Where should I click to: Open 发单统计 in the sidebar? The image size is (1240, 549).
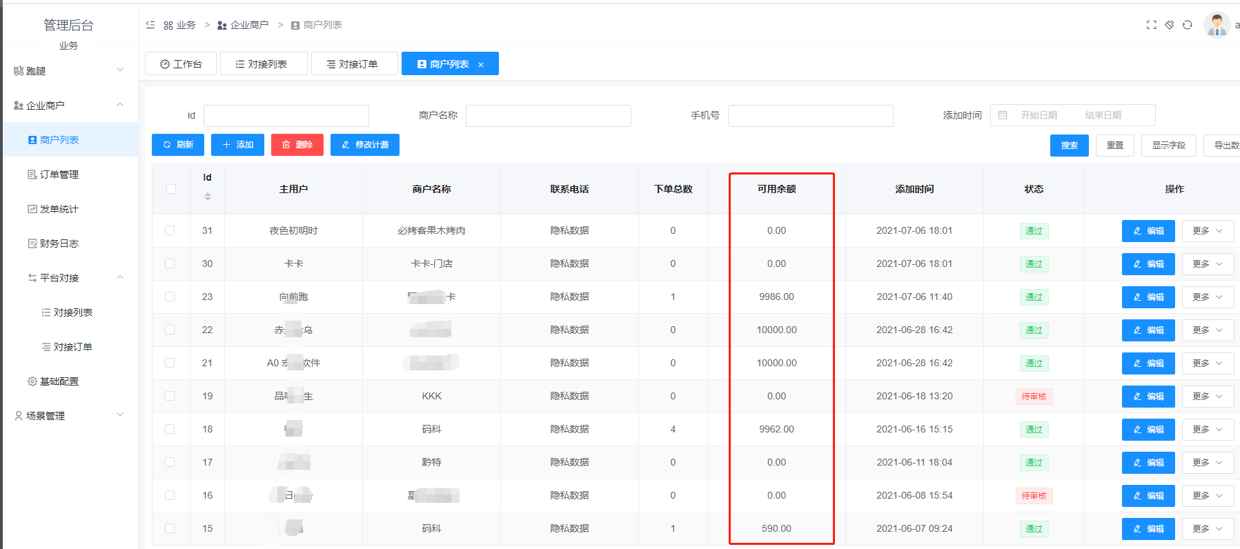[69, 208]
